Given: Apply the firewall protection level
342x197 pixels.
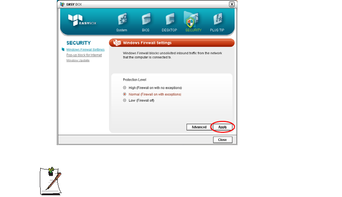Looking at the screenshot, I should [x=223, y=127].
